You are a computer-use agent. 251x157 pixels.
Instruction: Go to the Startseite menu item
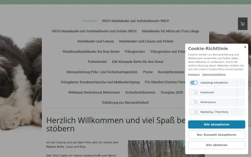tap(89, 21)
